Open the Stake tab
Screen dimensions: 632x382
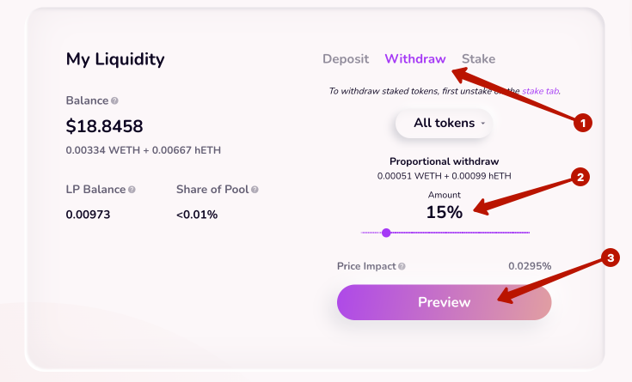pyautogui.click(x=478, y=59)
